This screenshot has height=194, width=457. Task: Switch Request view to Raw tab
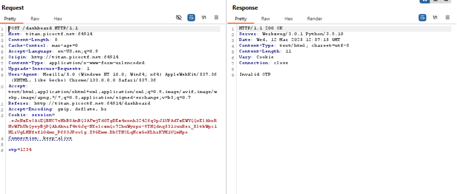[35, 19]
